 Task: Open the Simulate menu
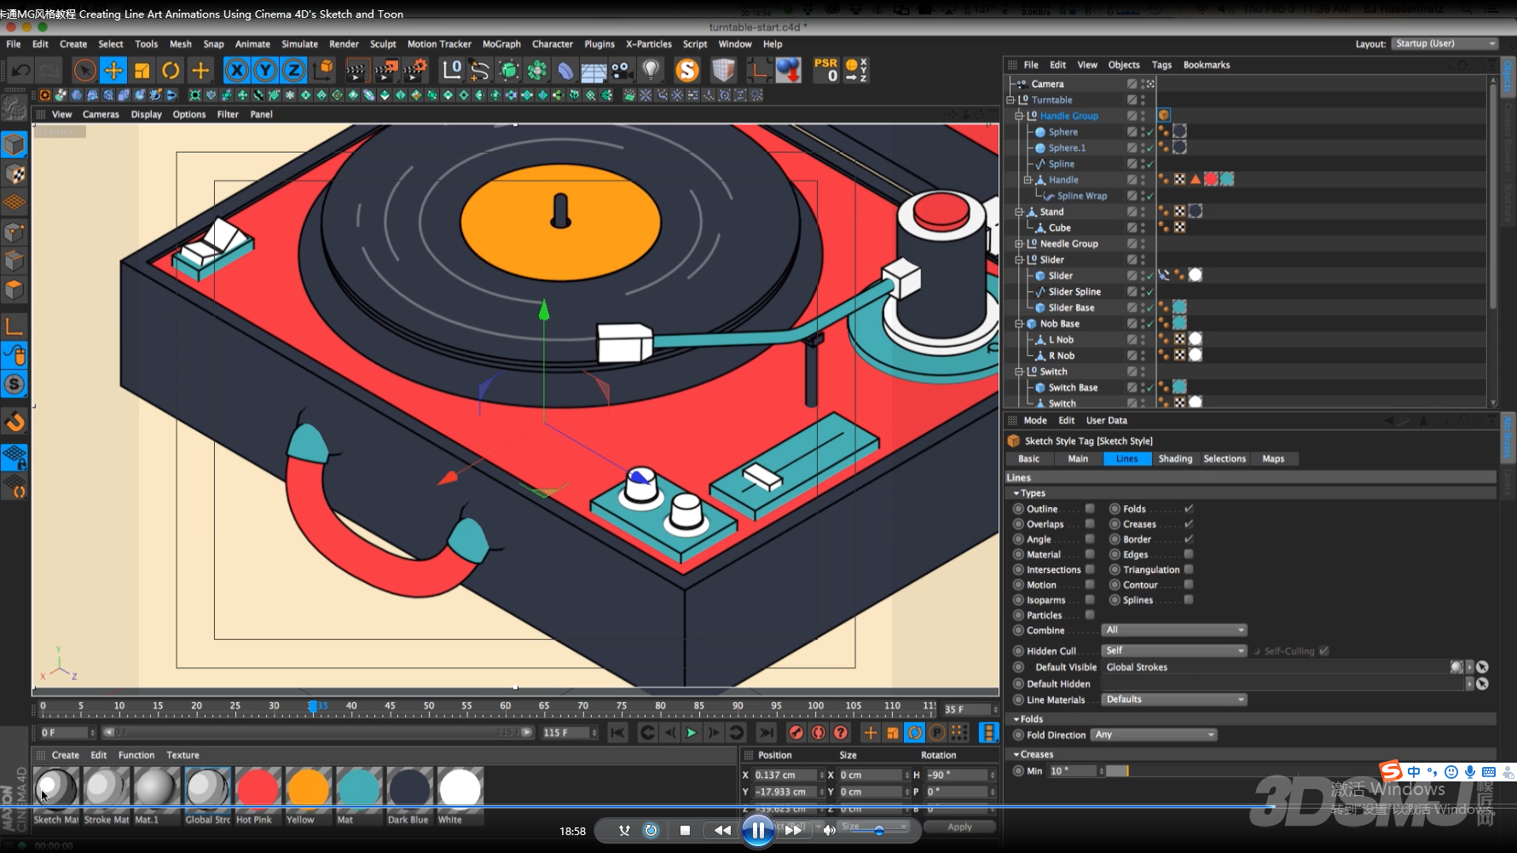[299, 44]
